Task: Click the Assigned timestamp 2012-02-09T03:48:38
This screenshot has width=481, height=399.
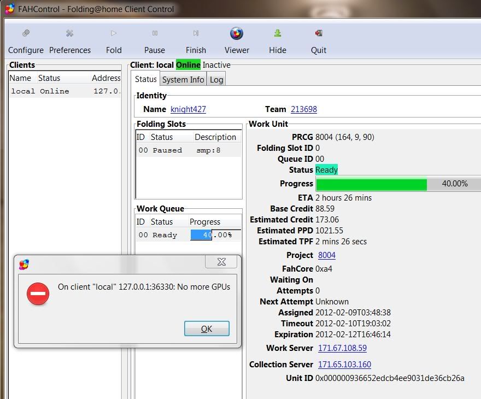Action: [x=353, y=313]
